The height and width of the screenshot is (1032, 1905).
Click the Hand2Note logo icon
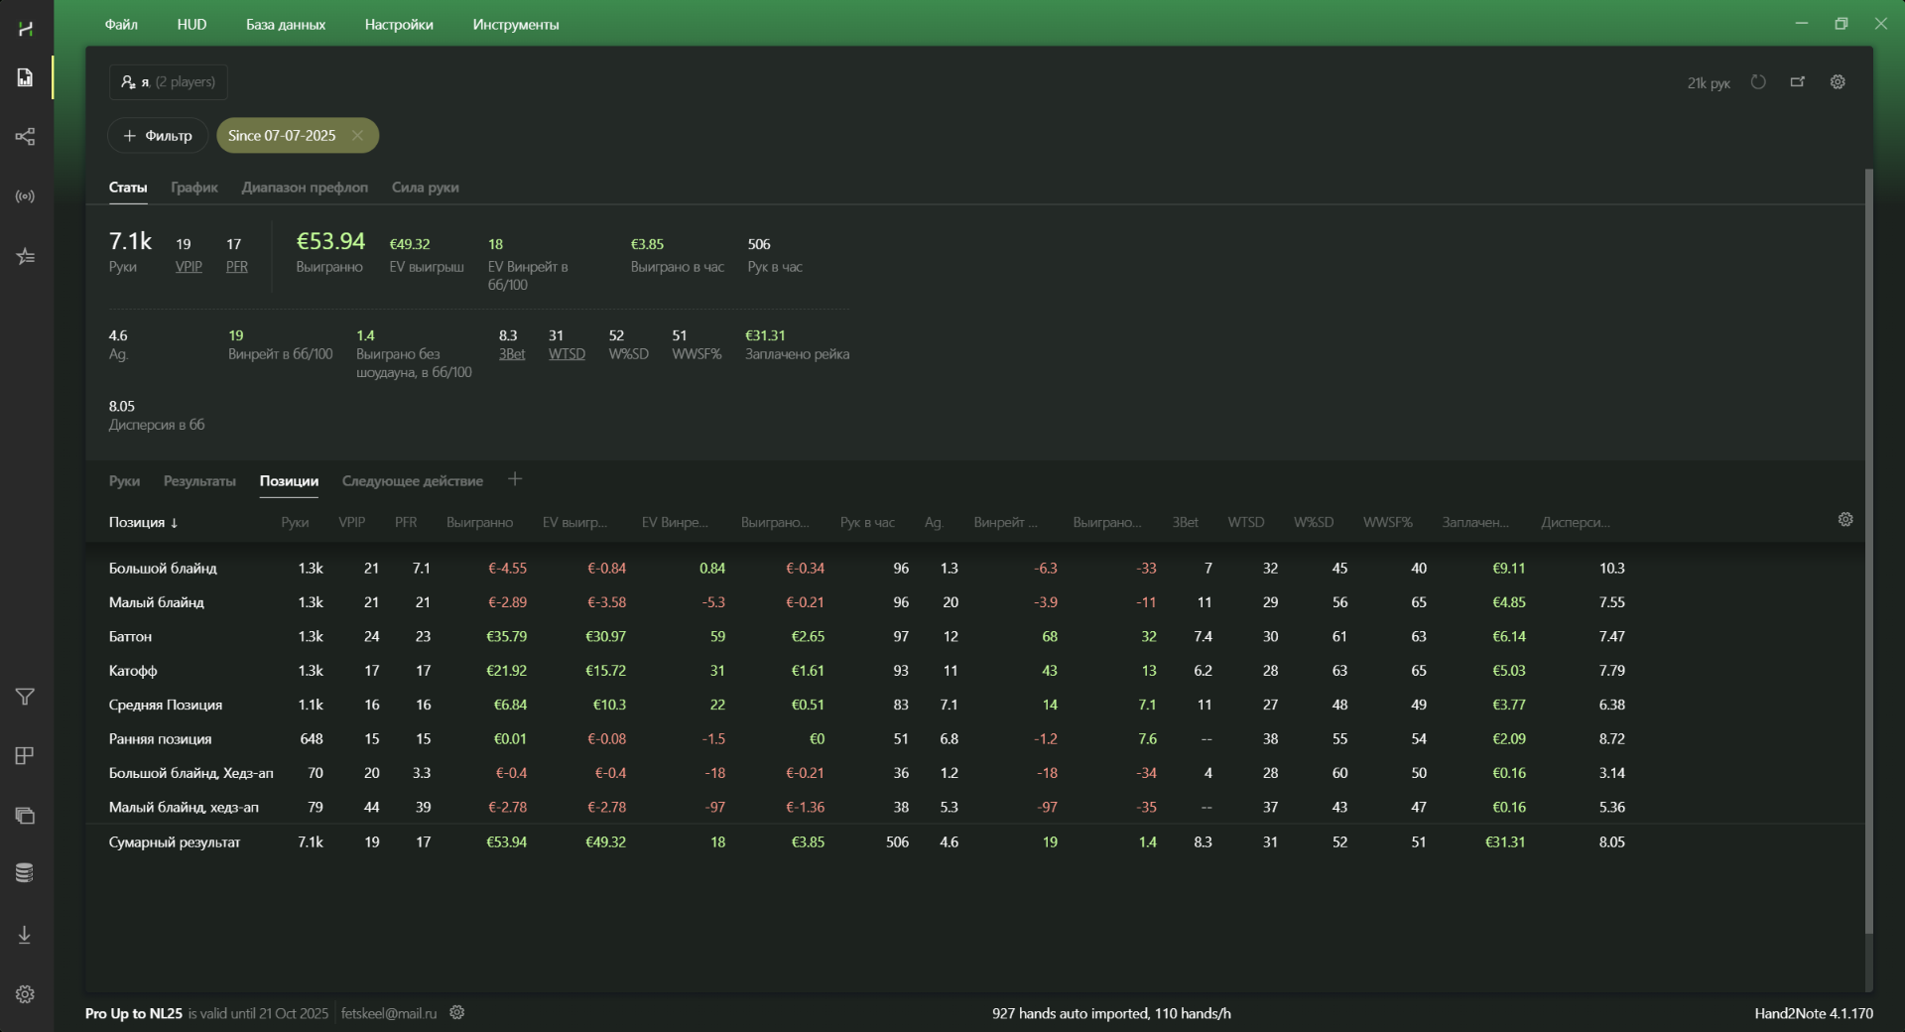26,28
